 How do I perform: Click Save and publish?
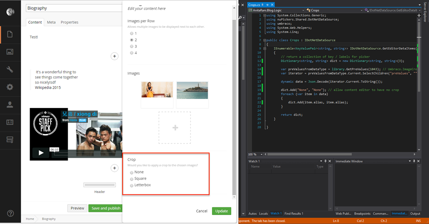[106, 208]
